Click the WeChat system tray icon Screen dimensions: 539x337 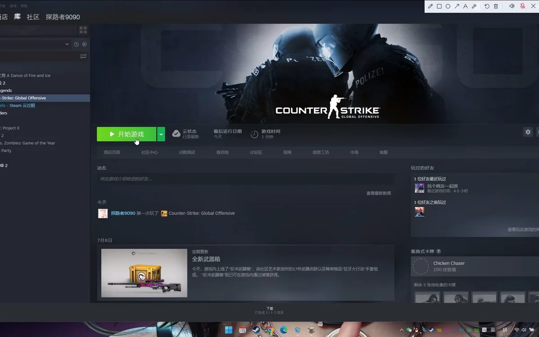[409, 330]
